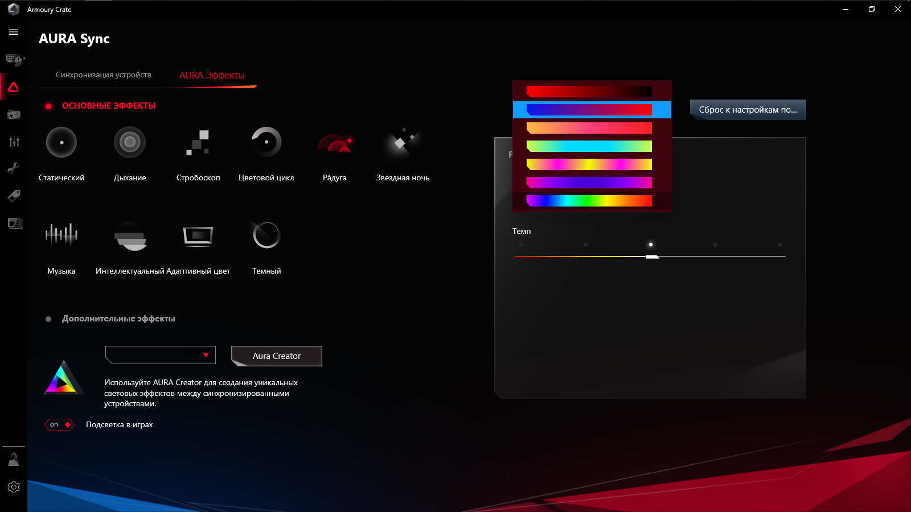Select the Звездная ночь effect icon
Viewport: 911px width, 512px height.
tap(403, 142)
